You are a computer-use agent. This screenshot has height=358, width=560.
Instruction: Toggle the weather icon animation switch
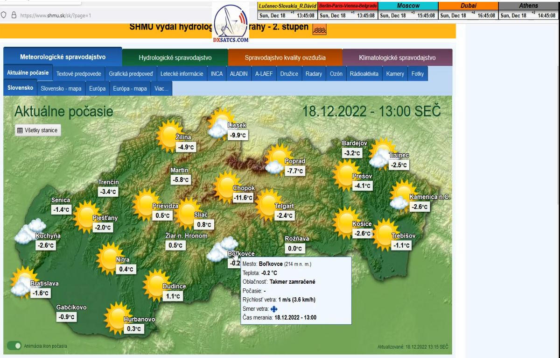point(14,346)
